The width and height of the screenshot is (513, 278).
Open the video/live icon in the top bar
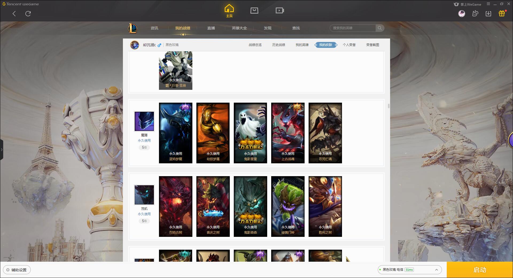[x=280, y=10]
